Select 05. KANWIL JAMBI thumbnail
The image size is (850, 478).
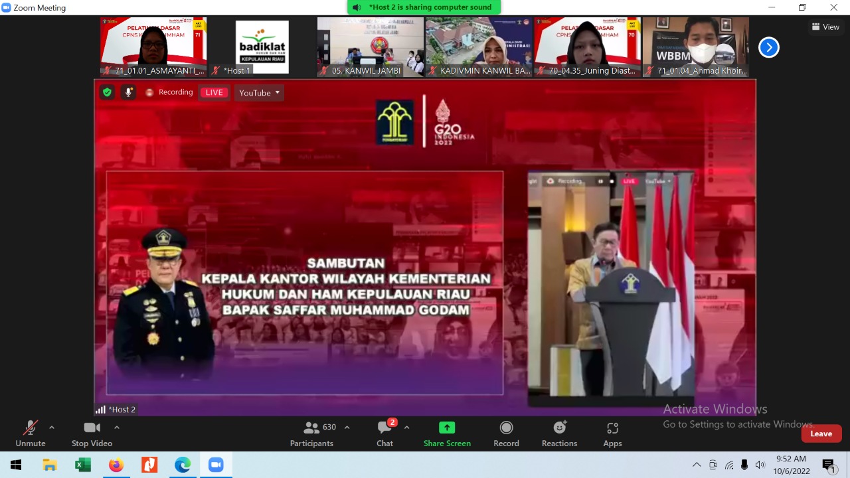[371, 47]
